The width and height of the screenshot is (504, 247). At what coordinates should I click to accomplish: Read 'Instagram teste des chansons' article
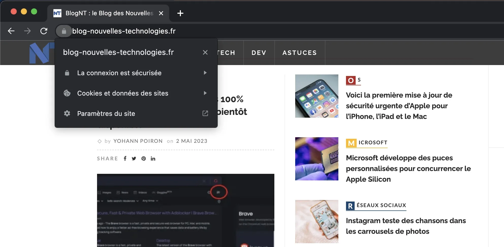tap(406, 226)
